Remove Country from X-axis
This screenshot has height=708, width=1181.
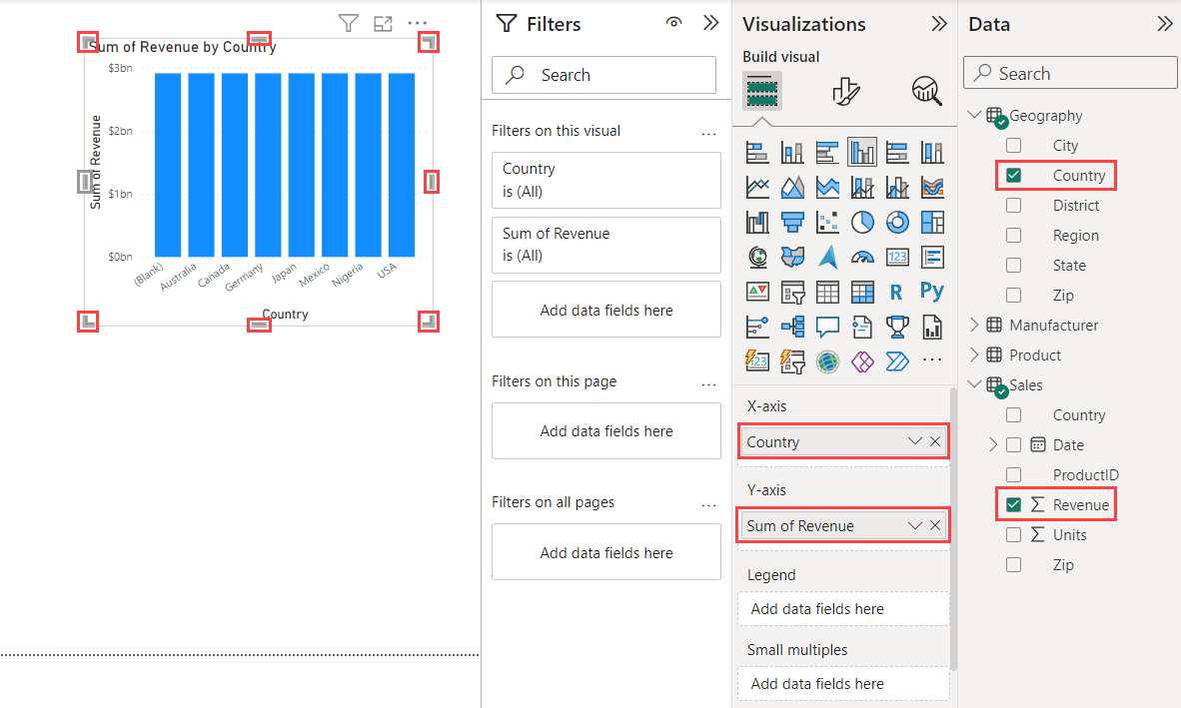(x=934, y=441)
